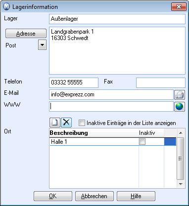This screenshot has width=189, height=206.
Task: Add a new Ort entry with page icon
Action: click(x=55, y=123)
